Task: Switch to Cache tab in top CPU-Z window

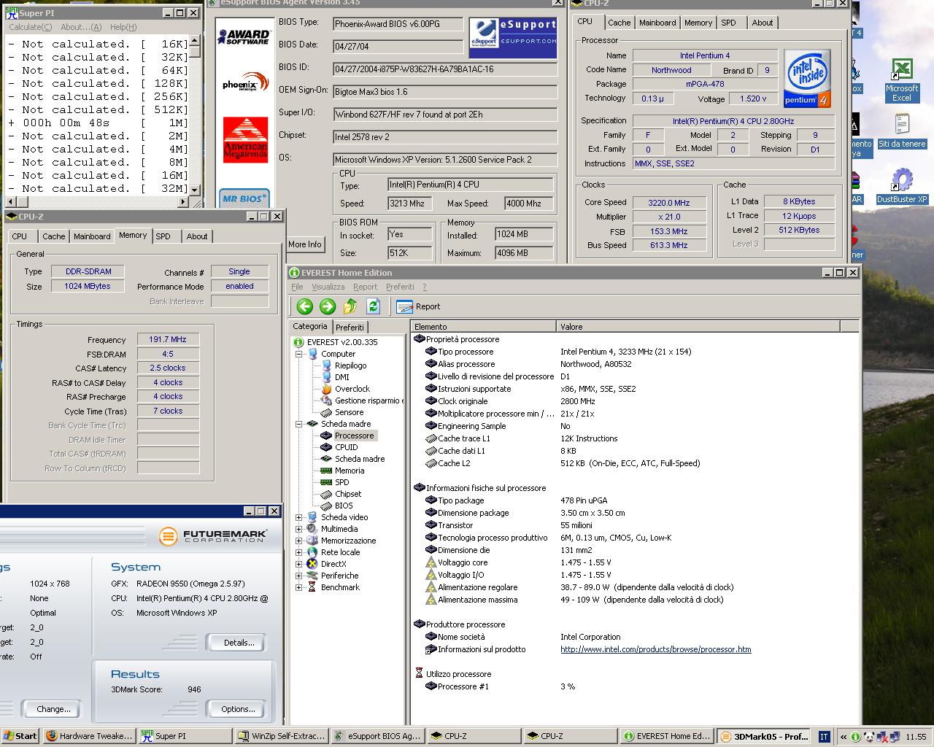Action: click(x=619, y=23)
